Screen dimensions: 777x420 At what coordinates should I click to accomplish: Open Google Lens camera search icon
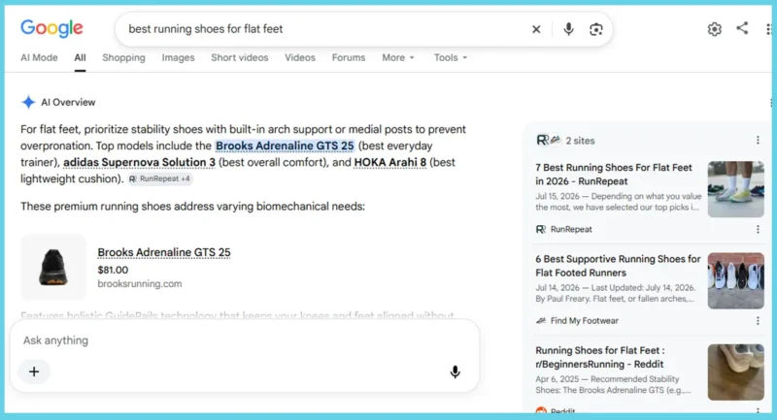pos(596,29)
